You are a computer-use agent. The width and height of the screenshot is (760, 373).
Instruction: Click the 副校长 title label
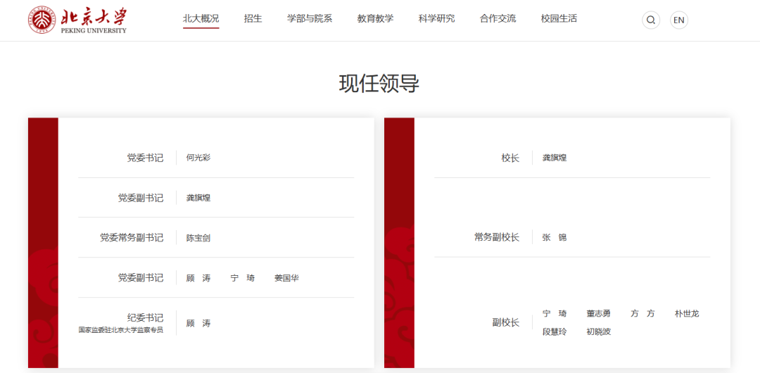pos(505,322)
